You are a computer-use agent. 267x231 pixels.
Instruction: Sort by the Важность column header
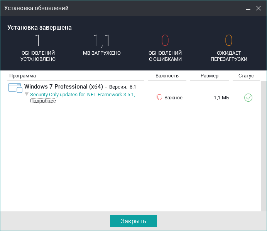point(167,76)
